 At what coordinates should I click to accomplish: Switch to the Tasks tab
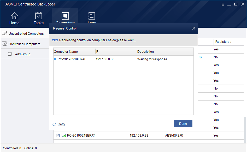39,19
